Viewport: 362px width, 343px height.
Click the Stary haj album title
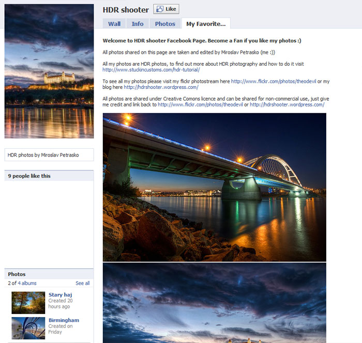pos(61,295)
